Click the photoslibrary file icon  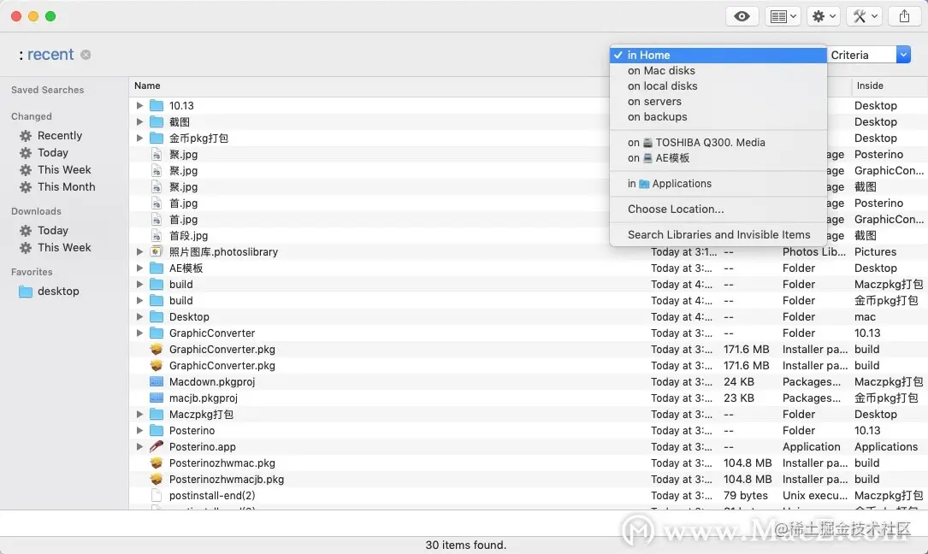click(x=157, y=251)
